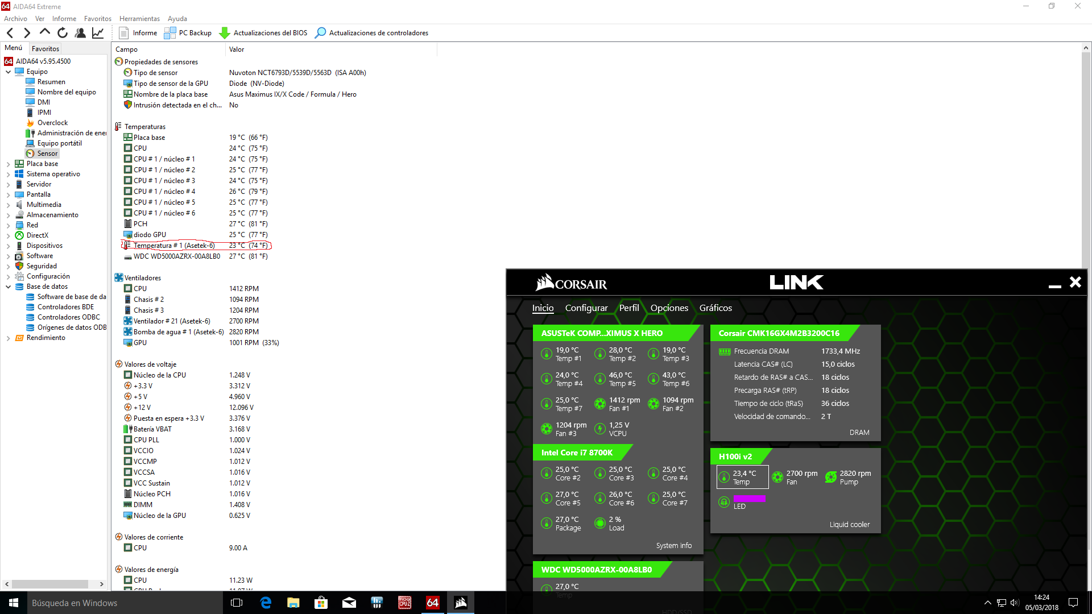The height and width of the screenshot is (614, 1092).
Task: Select Controladores ODBC tree item
Action: click(x=68, y=317)
